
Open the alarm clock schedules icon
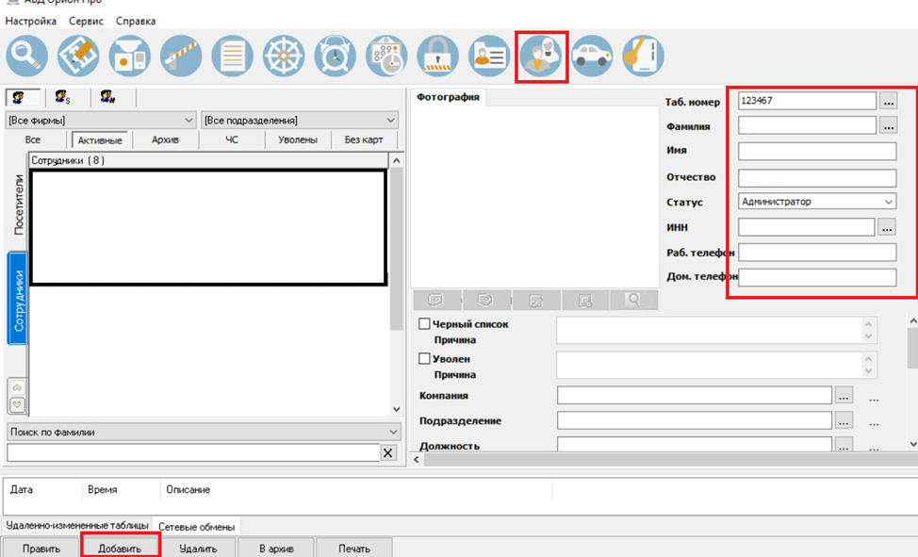tap(335, 56)
